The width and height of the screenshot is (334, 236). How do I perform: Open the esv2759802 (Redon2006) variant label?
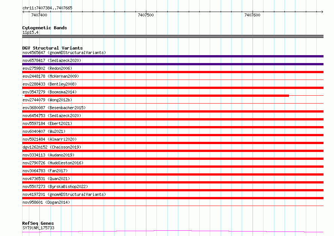(x=47, y=68)
